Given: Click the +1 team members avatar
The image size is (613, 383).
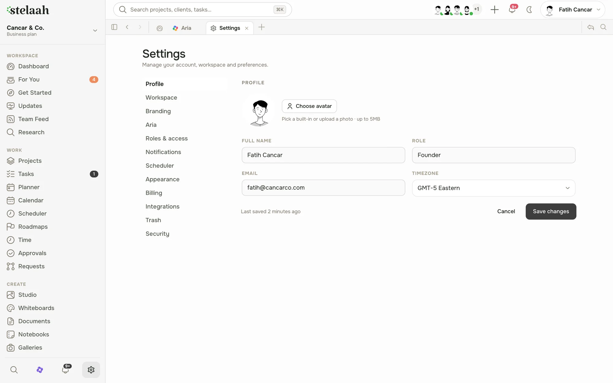Looking at the screenshot, I should tap(477, 9).
